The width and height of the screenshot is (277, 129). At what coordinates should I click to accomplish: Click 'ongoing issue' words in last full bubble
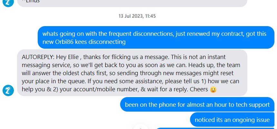[x=251, y=120]
